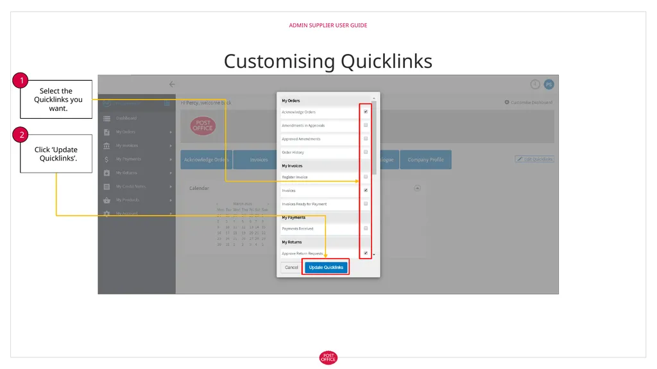Check the Invoices Ready for Payment checkbox
Screen dimensions: 657x369
[x=366, y=203]
